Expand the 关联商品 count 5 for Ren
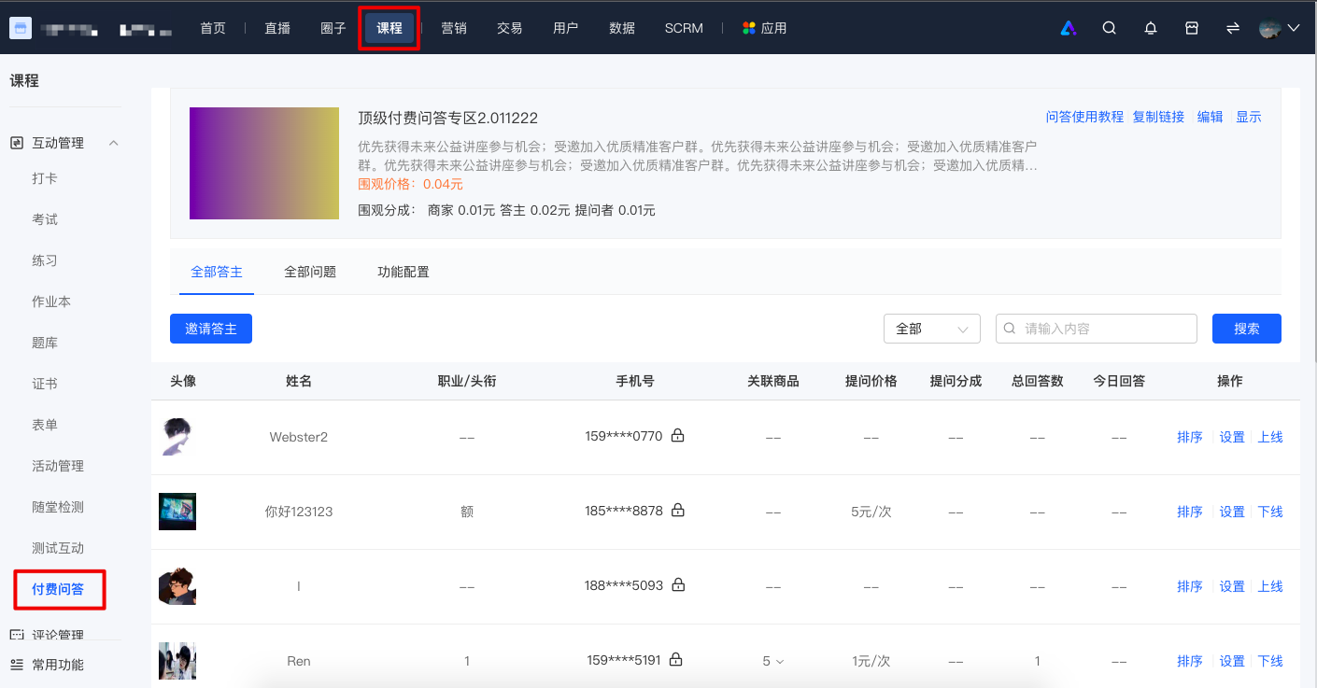Viewport: 1317px width, 688px height. pos(773,661)
